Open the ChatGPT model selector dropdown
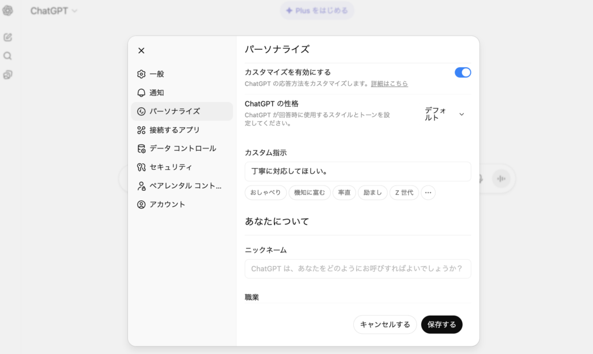This screenshot has width=593, height=354. click(x=54, y=11)
